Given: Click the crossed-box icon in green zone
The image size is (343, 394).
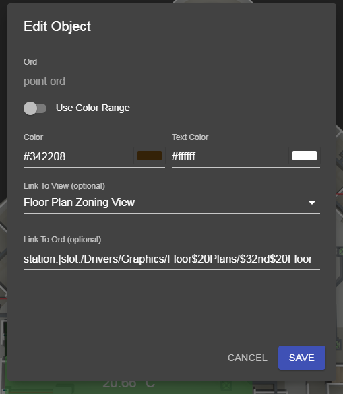Looking at the screenshot, I should pos(226,386).
